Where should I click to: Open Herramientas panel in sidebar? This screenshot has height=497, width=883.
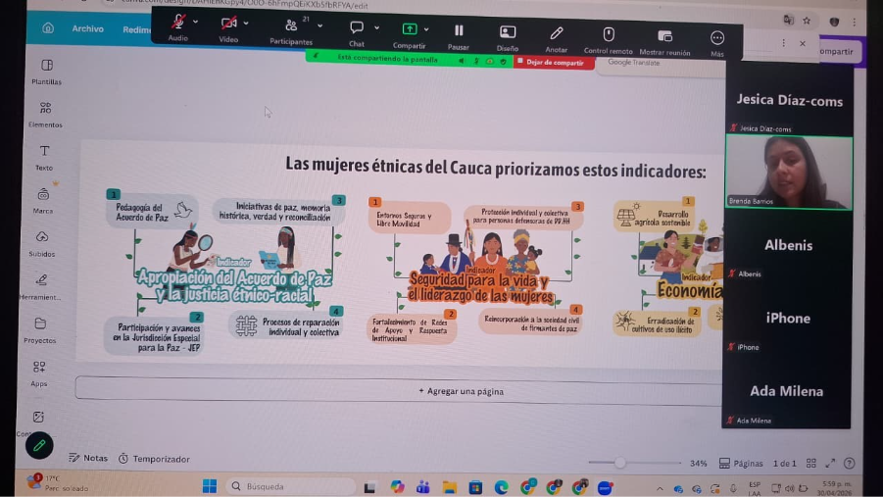pos(41,287)
